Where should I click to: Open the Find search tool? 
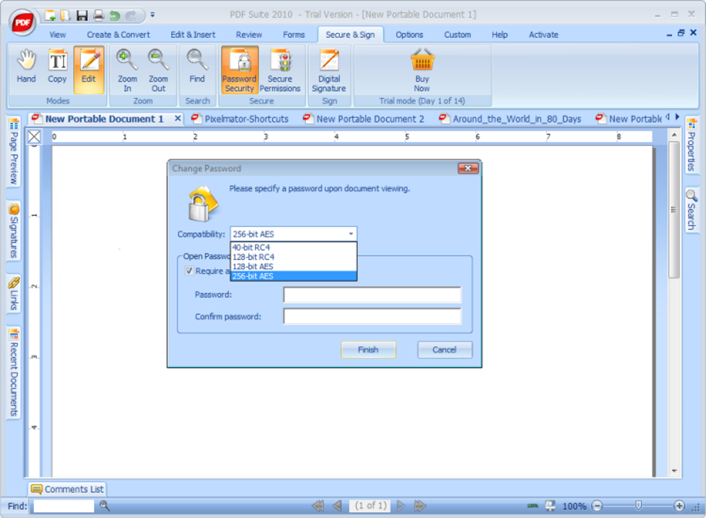click(197, 69)
